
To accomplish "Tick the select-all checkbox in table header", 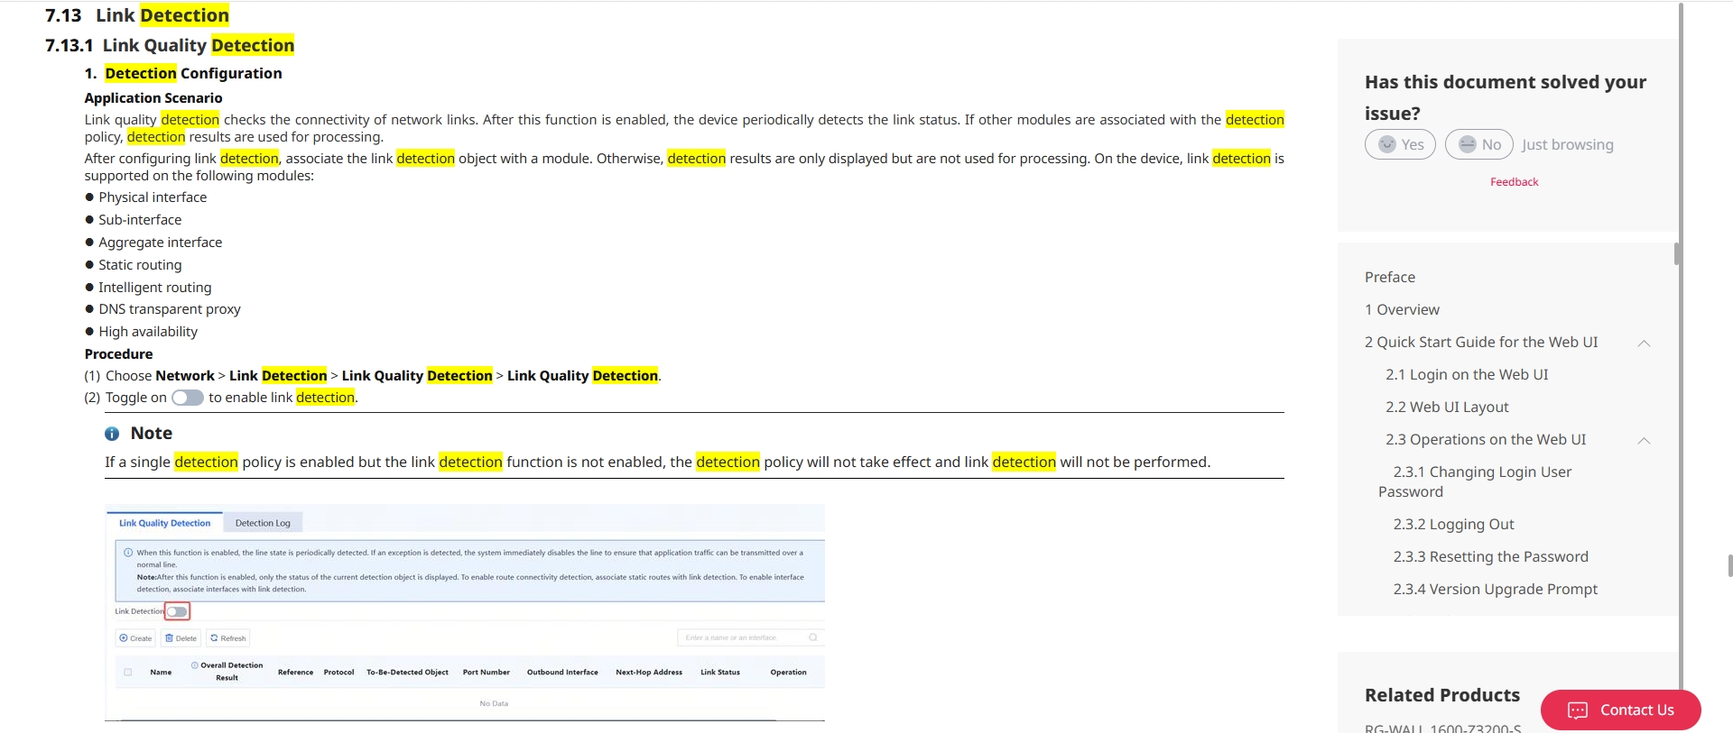I will (127, 672).
